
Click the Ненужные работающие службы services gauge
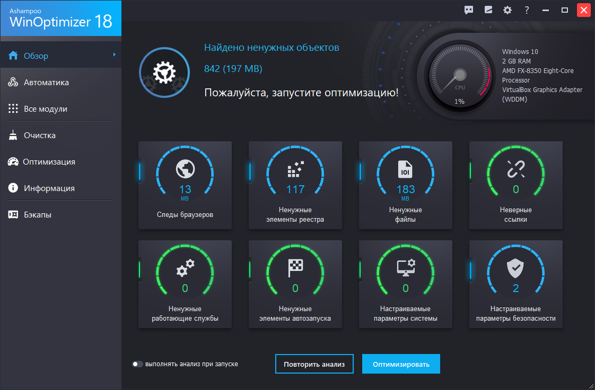point(185,271)
